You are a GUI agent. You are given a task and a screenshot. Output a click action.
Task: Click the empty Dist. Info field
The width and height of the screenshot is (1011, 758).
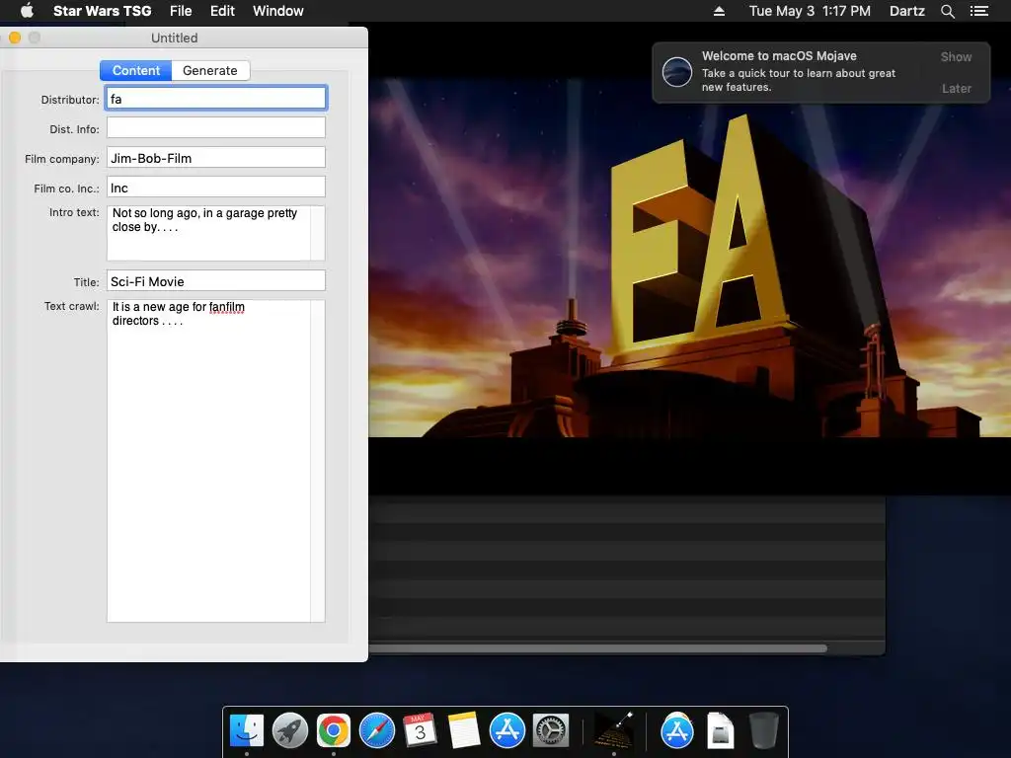(x=216, y=127)
